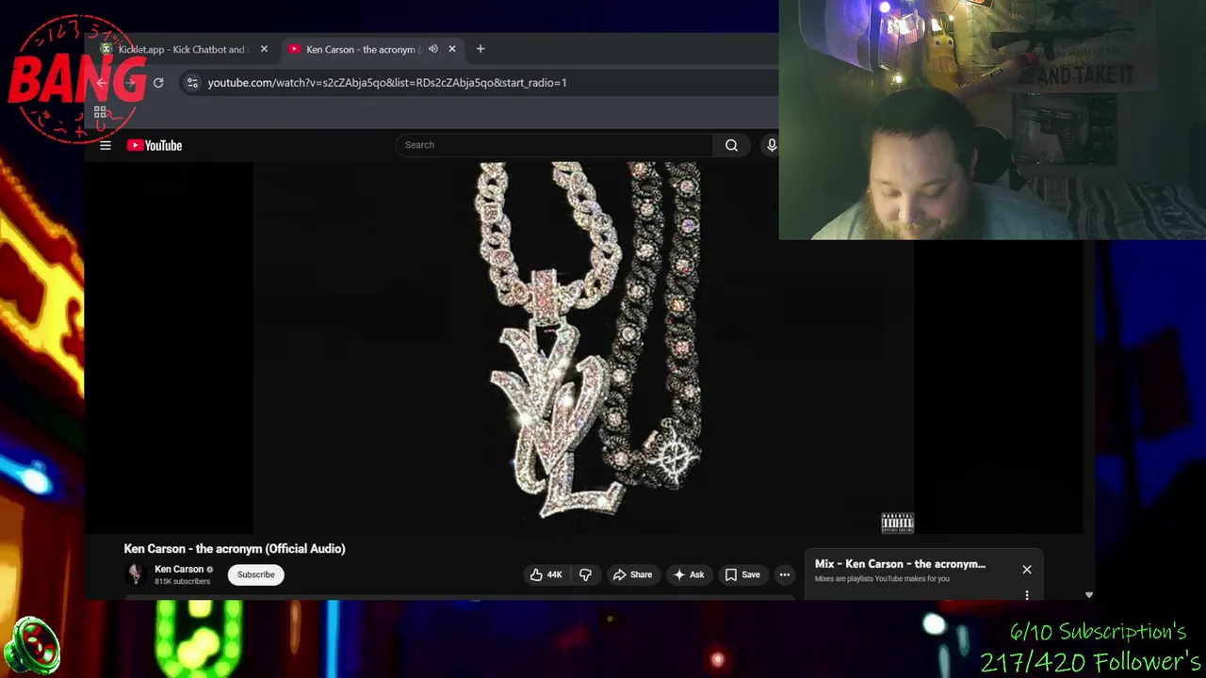Open the browser apps grid icon
This screenshot has height=678, width=1206.
pos(100,112)
